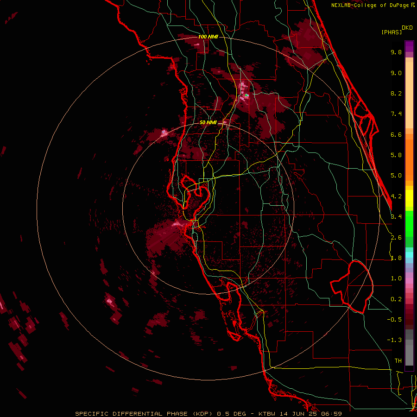Click the -0.5 scale value
Image resolution: width=417 pixels, height=417 pixels.
[394, 319]
